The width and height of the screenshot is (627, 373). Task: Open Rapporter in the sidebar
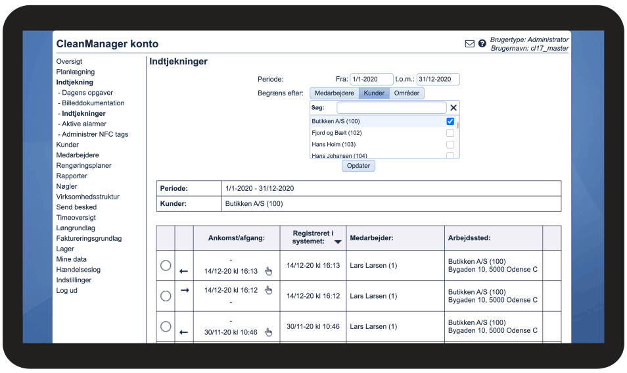(70, 176)
